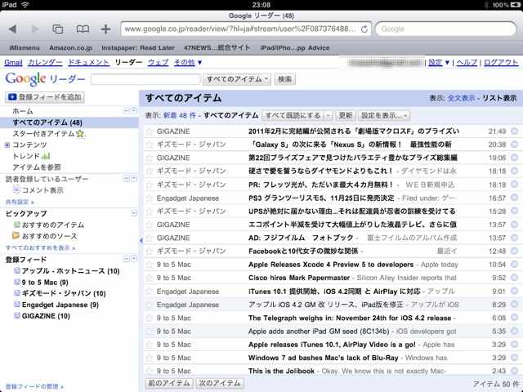Click 登録フィードを追加 button

[x=45, y=97]
